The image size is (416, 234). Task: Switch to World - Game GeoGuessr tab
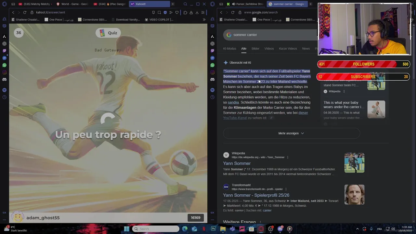coord(72,4)
